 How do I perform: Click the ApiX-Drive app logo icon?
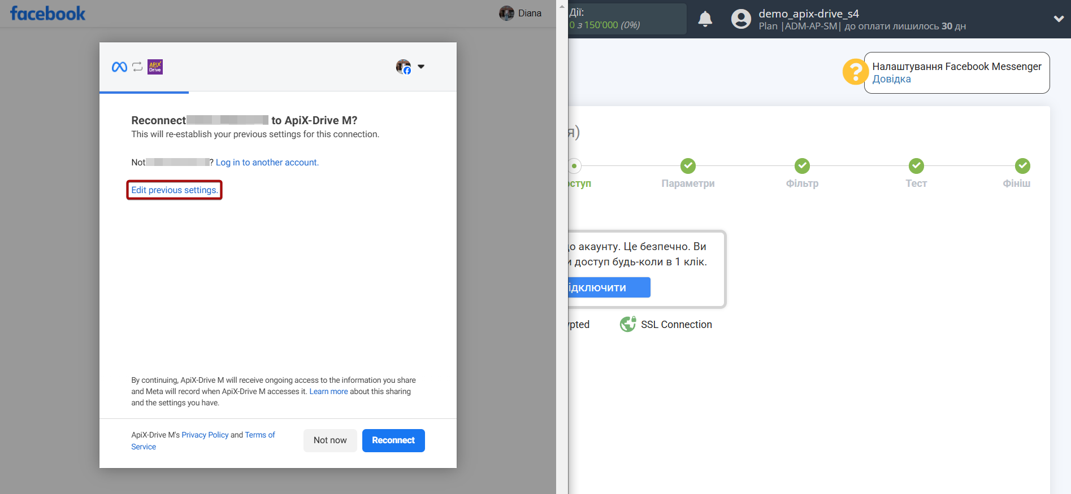(155, 67)
